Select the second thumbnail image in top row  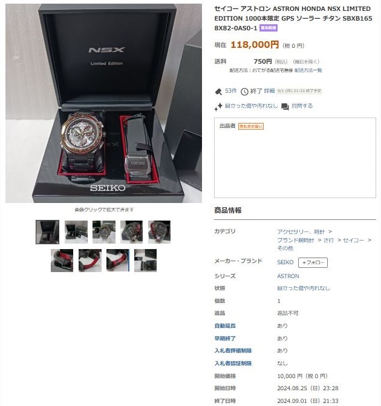[76, 232]
